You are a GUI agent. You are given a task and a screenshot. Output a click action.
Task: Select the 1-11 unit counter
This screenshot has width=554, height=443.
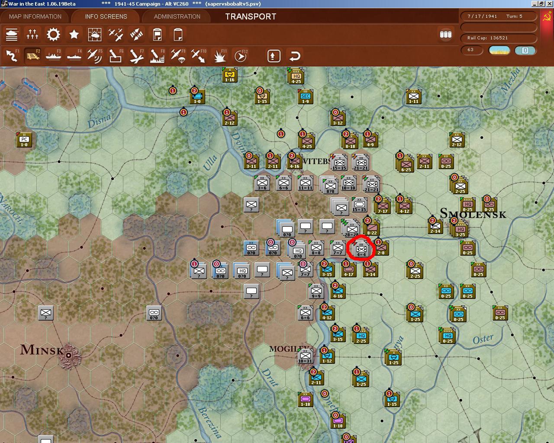[414, 96]
